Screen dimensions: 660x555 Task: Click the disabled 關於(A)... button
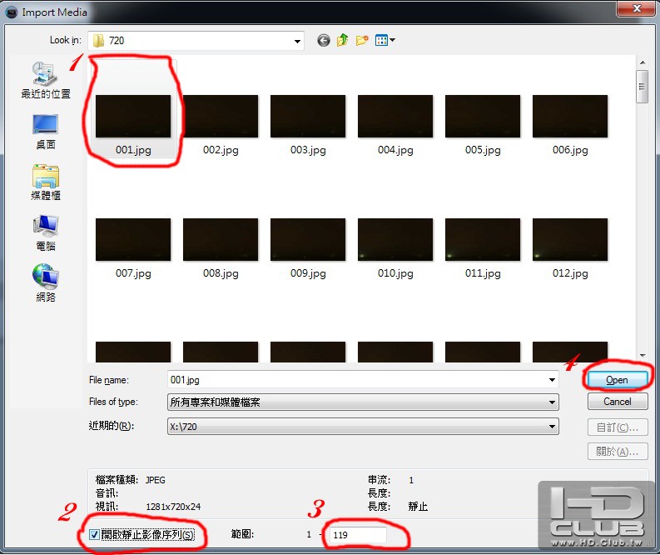(617, 452)
